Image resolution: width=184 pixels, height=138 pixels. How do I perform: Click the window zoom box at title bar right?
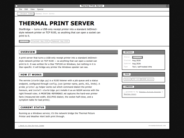click(167, 6)
